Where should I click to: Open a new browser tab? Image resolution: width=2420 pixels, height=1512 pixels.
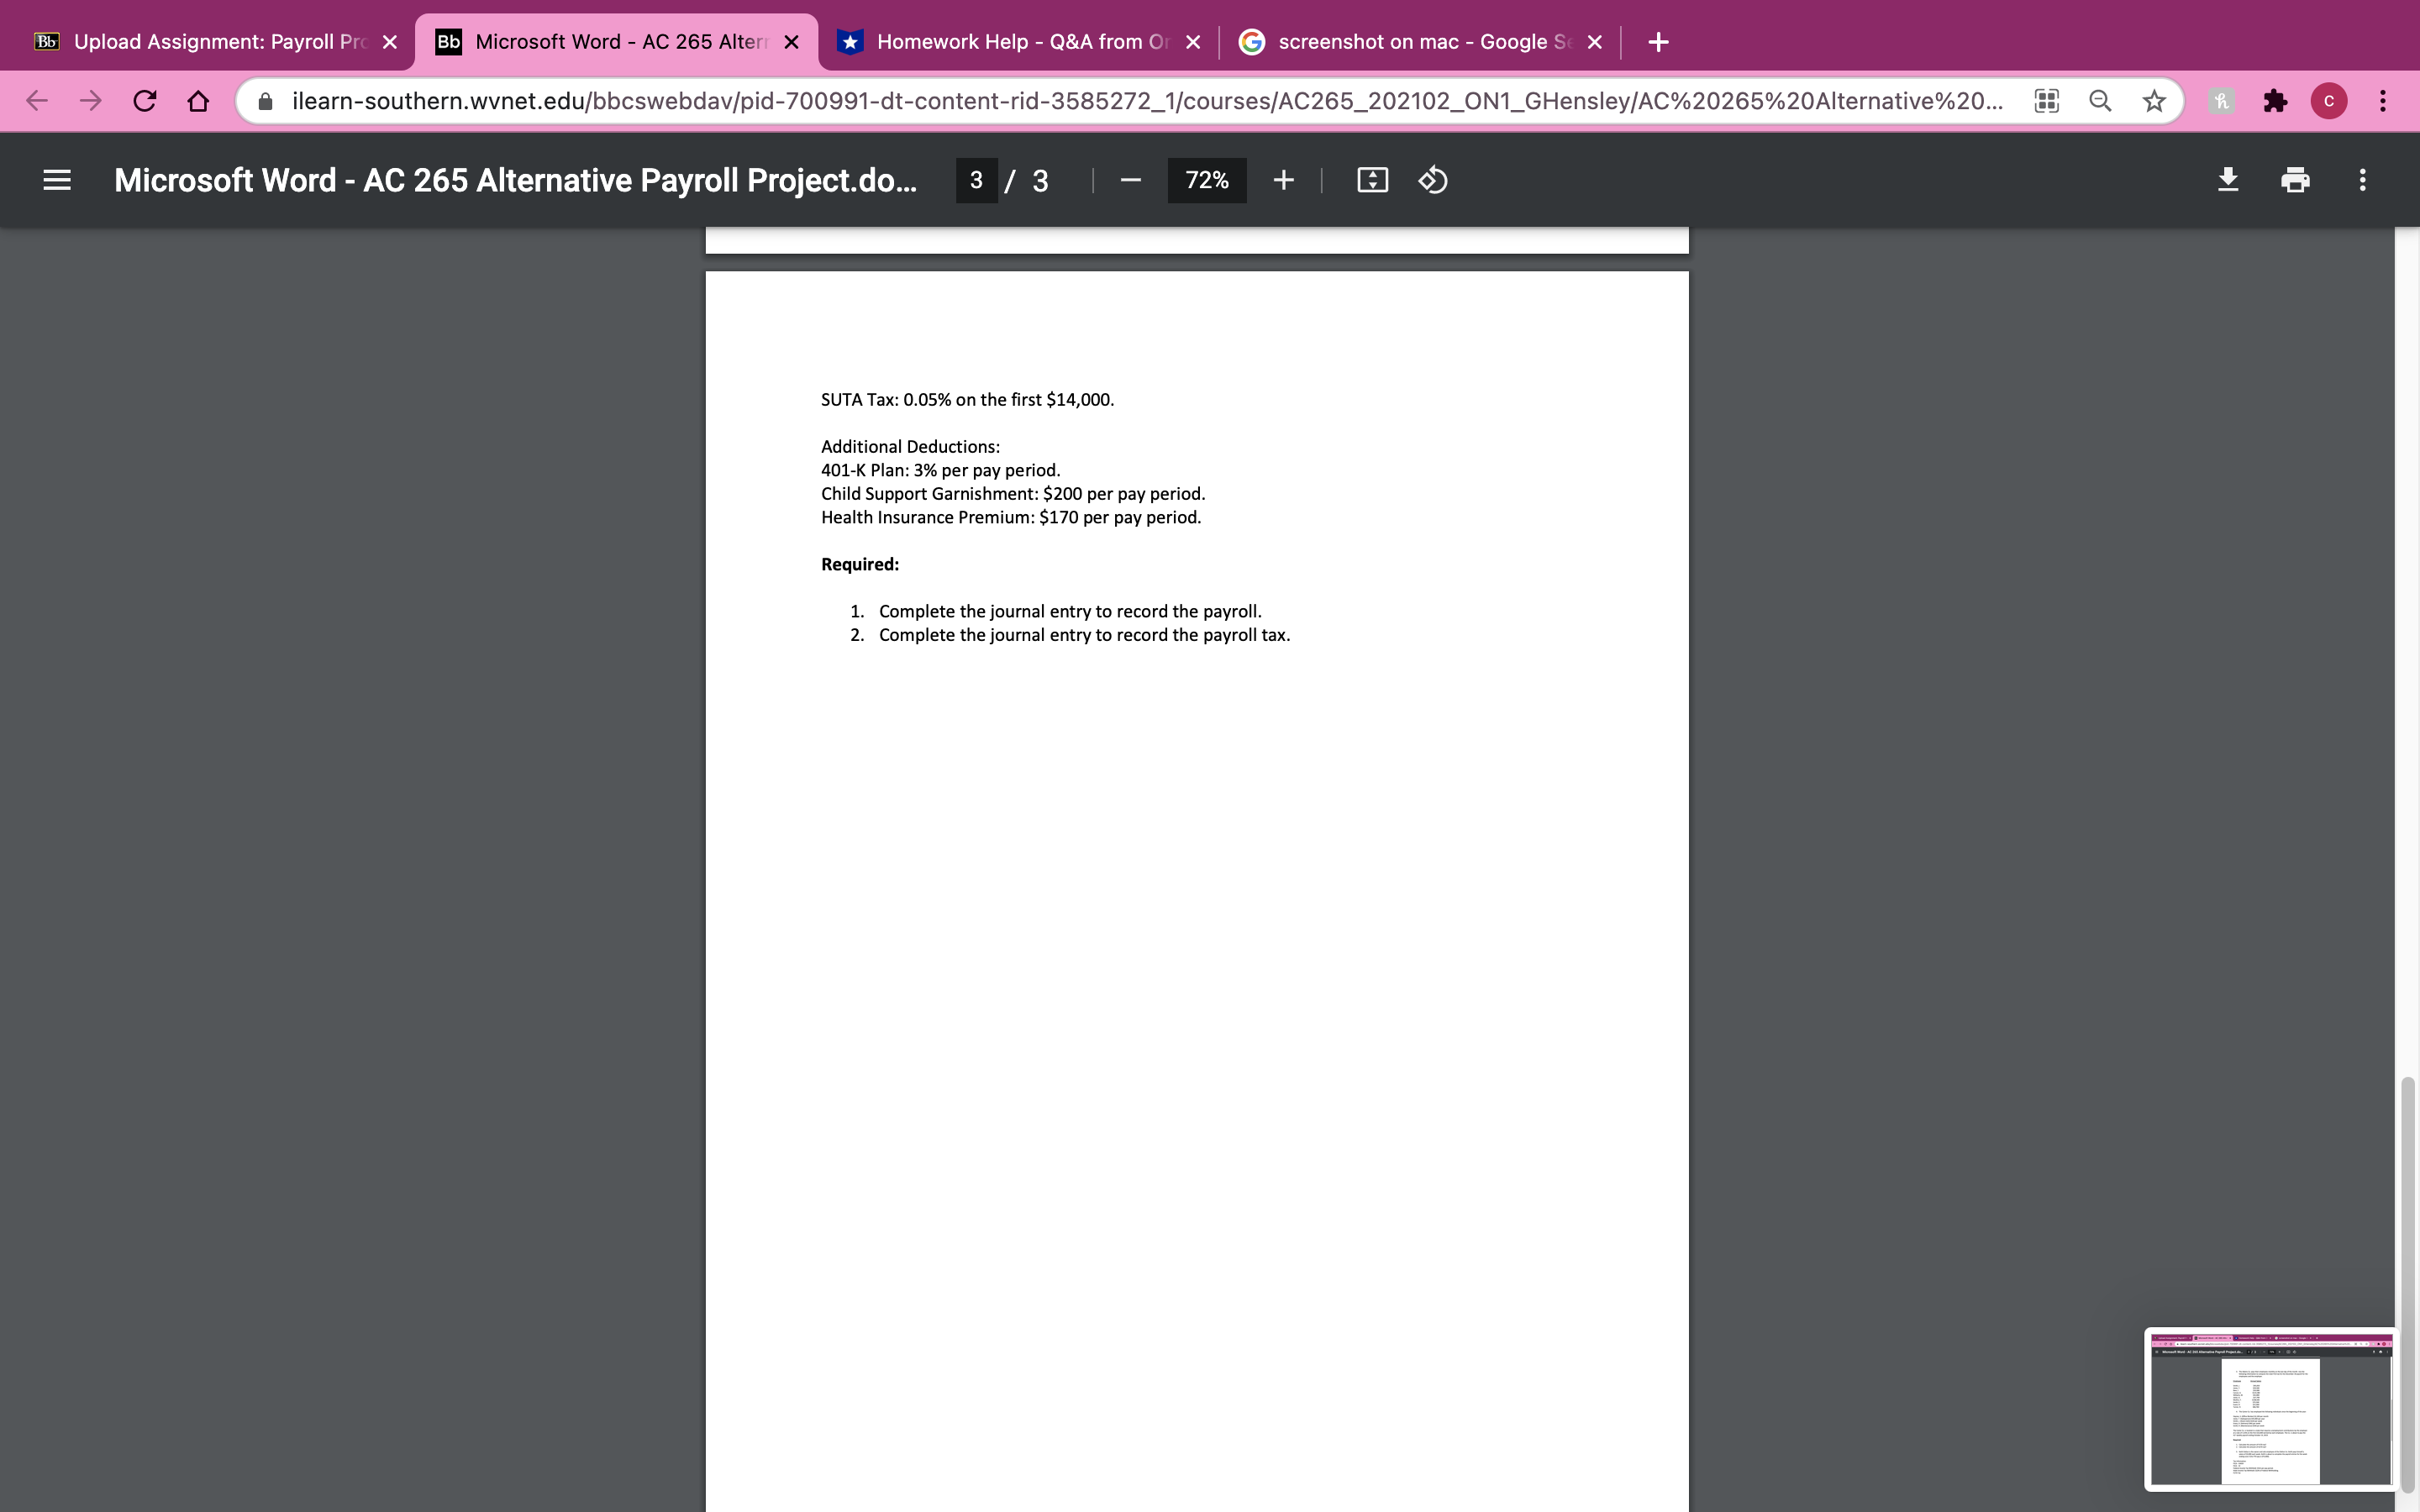click(x=1658, y=41)
